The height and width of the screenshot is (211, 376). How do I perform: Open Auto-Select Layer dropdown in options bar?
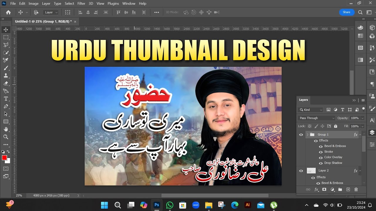51,12
